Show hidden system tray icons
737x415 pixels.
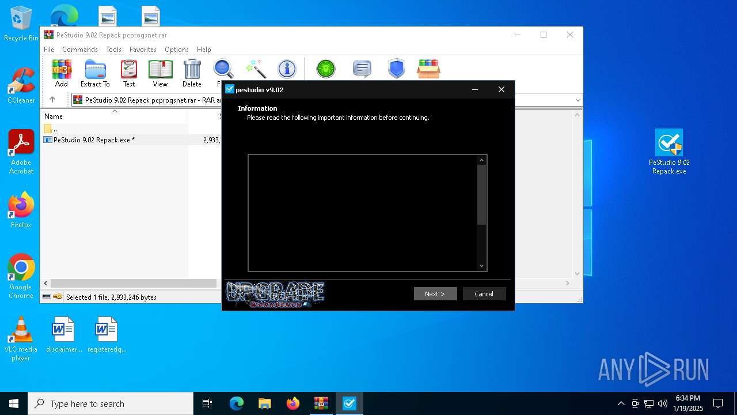(621, 403)
